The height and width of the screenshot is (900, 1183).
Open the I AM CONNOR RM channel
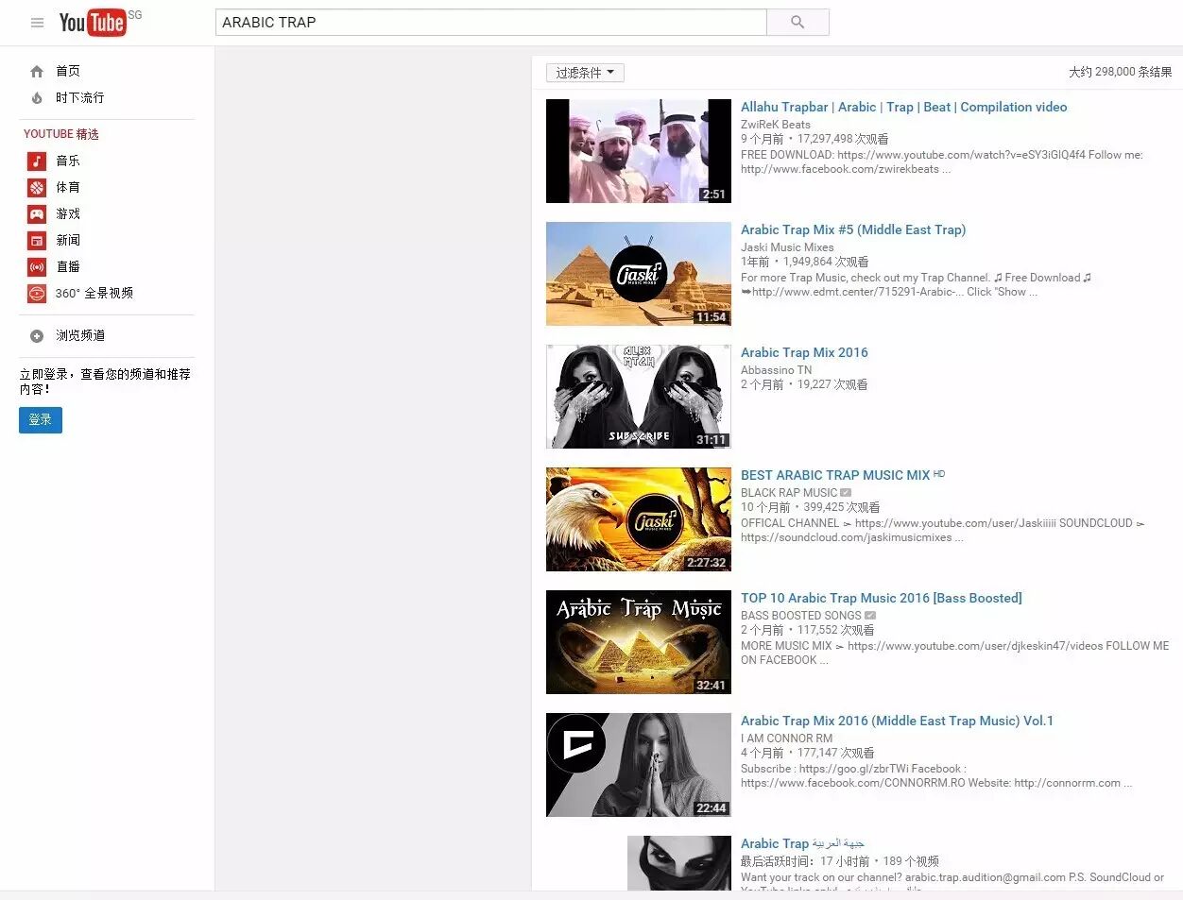point(787,739)
